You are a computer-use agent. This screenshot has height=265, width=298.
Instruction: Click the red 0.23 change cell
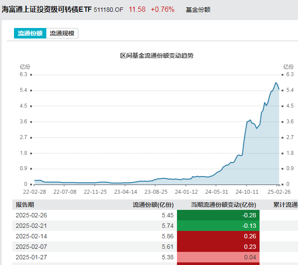point(218,247)
